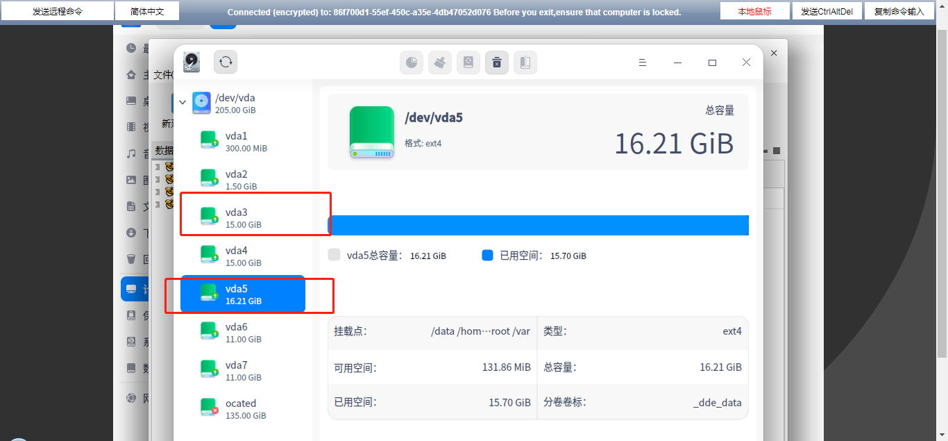Select partition vda7 11.00 GiB

coord(243,370)
